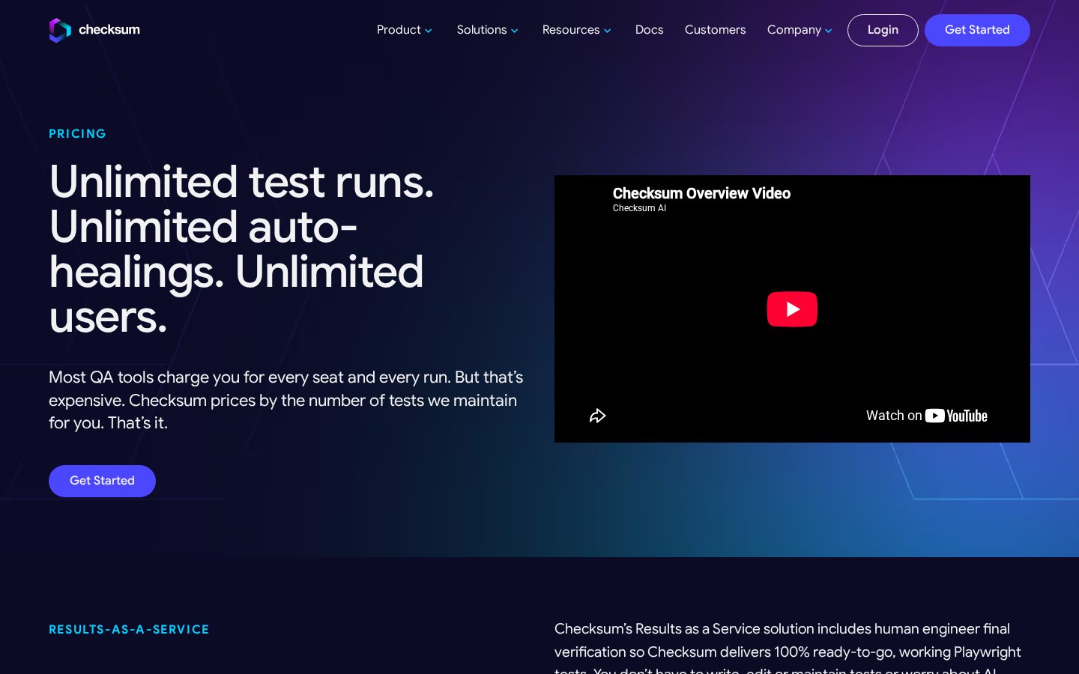Image resolution: width=1079 pixels, height=674 pixels.
Task: Open the YouTube logo link in video
Action: 956,416
